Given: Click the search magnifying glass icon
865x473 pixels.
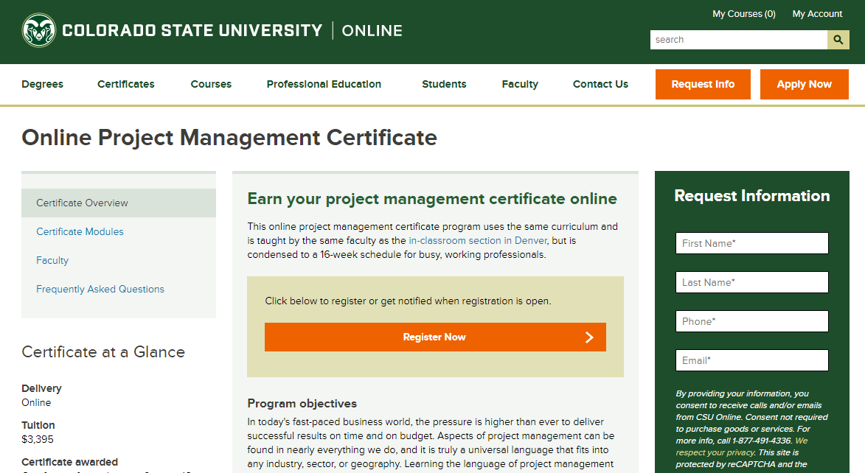Looking at the screenshot, I should 838,39.
